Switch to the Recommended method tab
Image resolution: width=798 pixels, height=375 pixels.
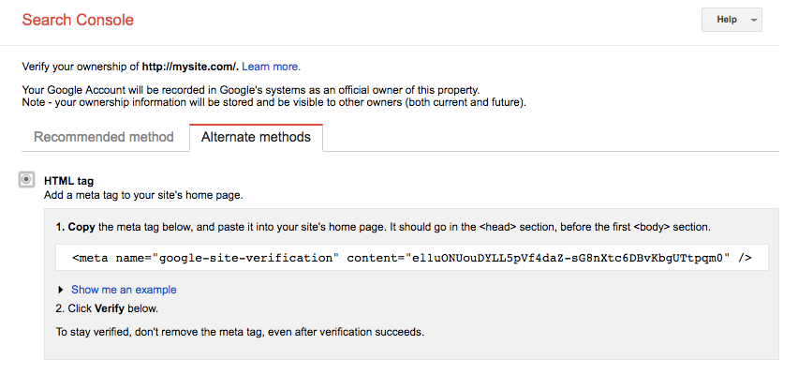[x=104, y=137]
